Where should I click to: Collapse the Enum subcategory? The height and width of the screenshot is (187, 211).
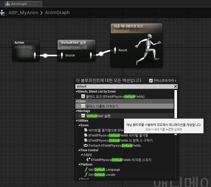click(x=79, y=125)
